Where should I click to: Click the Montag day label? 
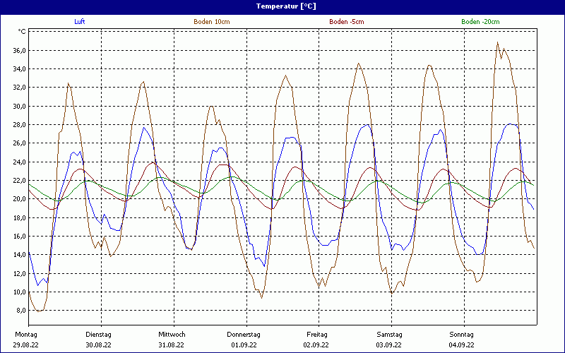coord(25,334)
